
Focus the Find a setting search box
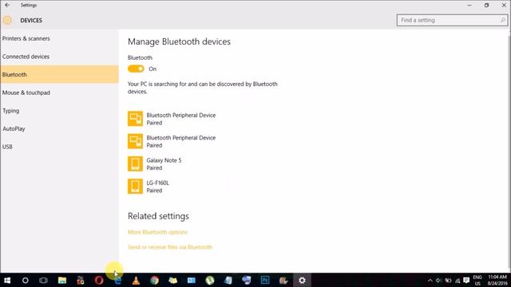(453, 20)
